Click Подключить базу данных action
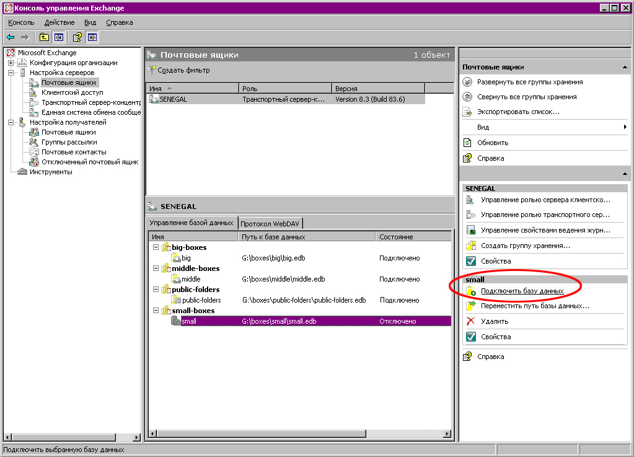Image resolution: width=634 pixels, height=457 pixels. (x=522, y=291)
